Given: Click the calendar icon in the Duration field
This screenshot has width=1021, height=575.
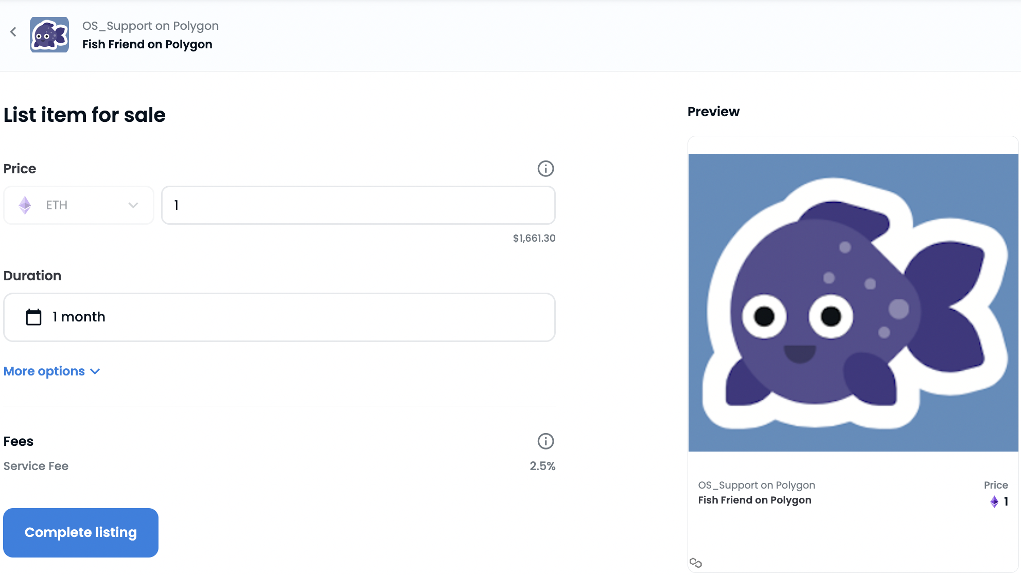Looking at the screenshot, I should pyautogui.click(x=34, y=317).
